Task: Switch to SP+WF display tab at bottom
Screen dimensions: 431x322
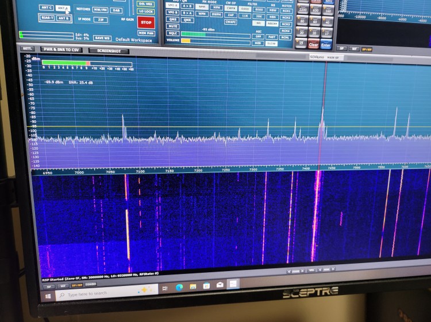Action: (x=76, y=285)
